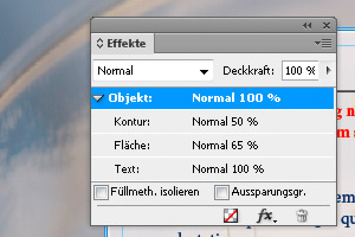355x237 pixels.
Task: Click the clear all effects icon
Action: 231,216
